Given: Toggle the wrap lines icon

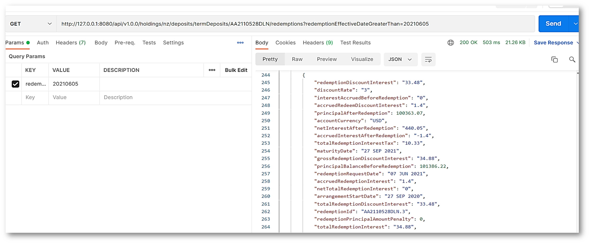Looking at the screenshot, I should (x=428, y=59).
